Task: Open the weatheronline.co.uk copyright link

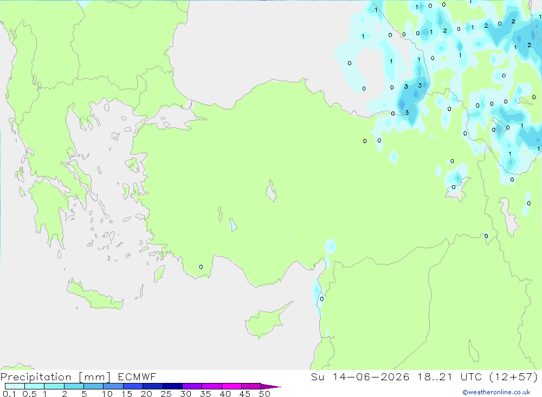Action: point(496,392)
